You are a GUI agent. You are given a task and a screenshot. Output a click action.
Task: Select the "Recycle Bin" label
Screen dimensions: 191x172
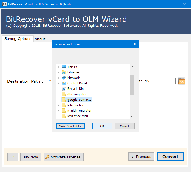click(x=76, y=89)
